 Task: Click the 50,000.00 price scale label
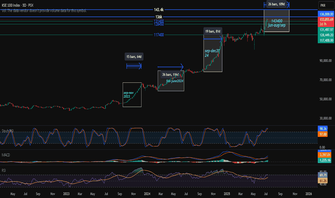click(x=326, y=99)
